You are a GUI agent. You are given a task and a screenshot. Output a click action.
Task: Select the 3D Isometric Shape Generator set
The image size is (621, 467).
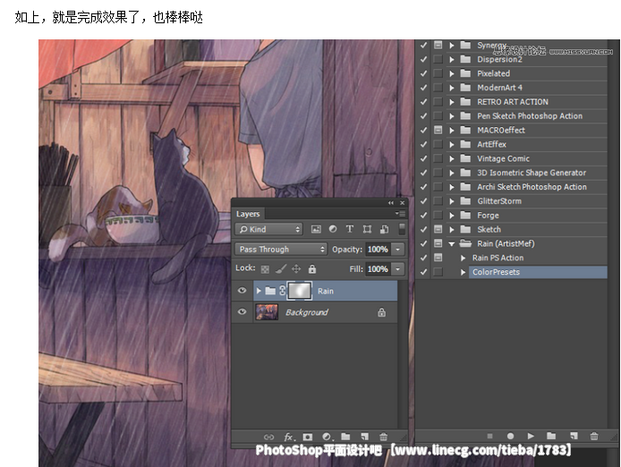coord(532,173)
